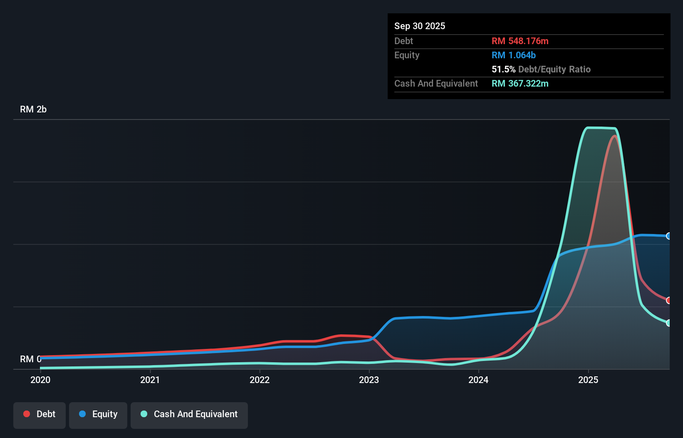This screenshot has height=438, width=683.
Task: Click the red Debt endpoint marker on chart edge
Action: (x=669, y=300)
